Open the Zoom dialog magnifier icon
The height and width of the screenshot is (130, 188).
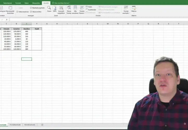[x=49, y=8]
